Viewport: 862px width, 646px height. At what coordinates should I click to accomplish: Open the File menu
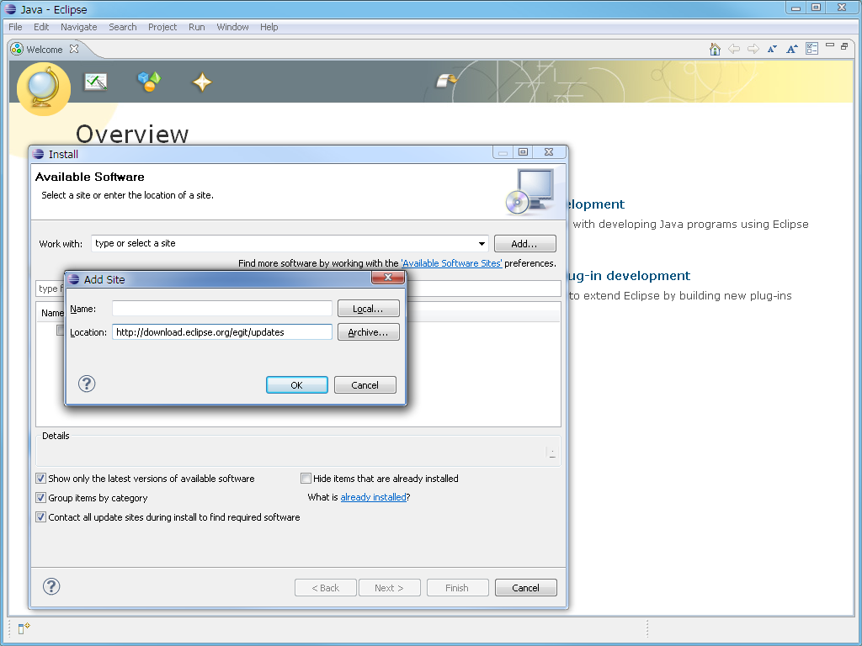(x=15, y=27)
